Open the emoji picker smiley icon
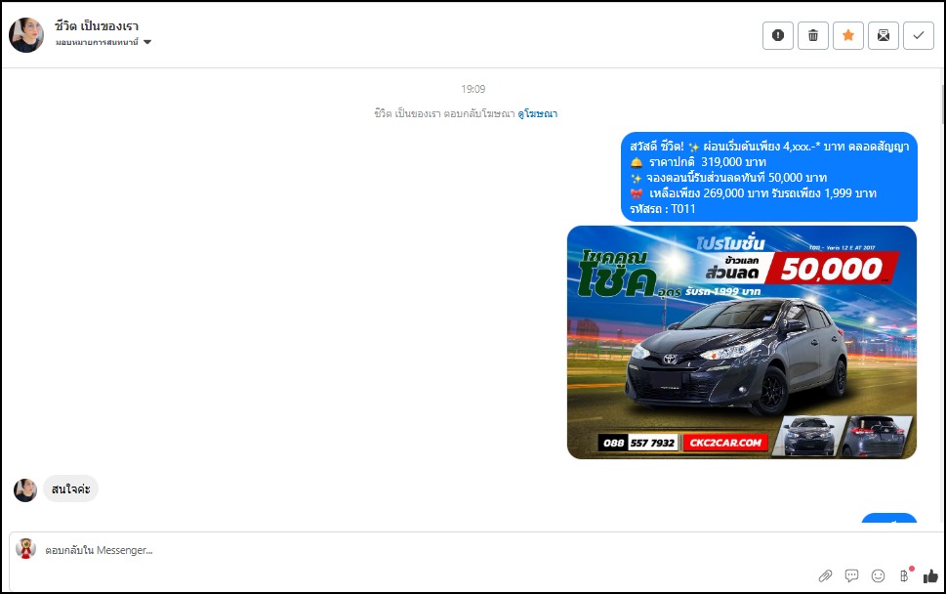Image resolution: width=946 pixels, height=594 pixels. pyautogui.click(x=878, y=575)
